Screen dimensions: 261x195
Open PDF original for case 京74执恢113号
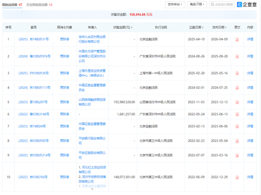pyautogui.click(x=237, y=88)
